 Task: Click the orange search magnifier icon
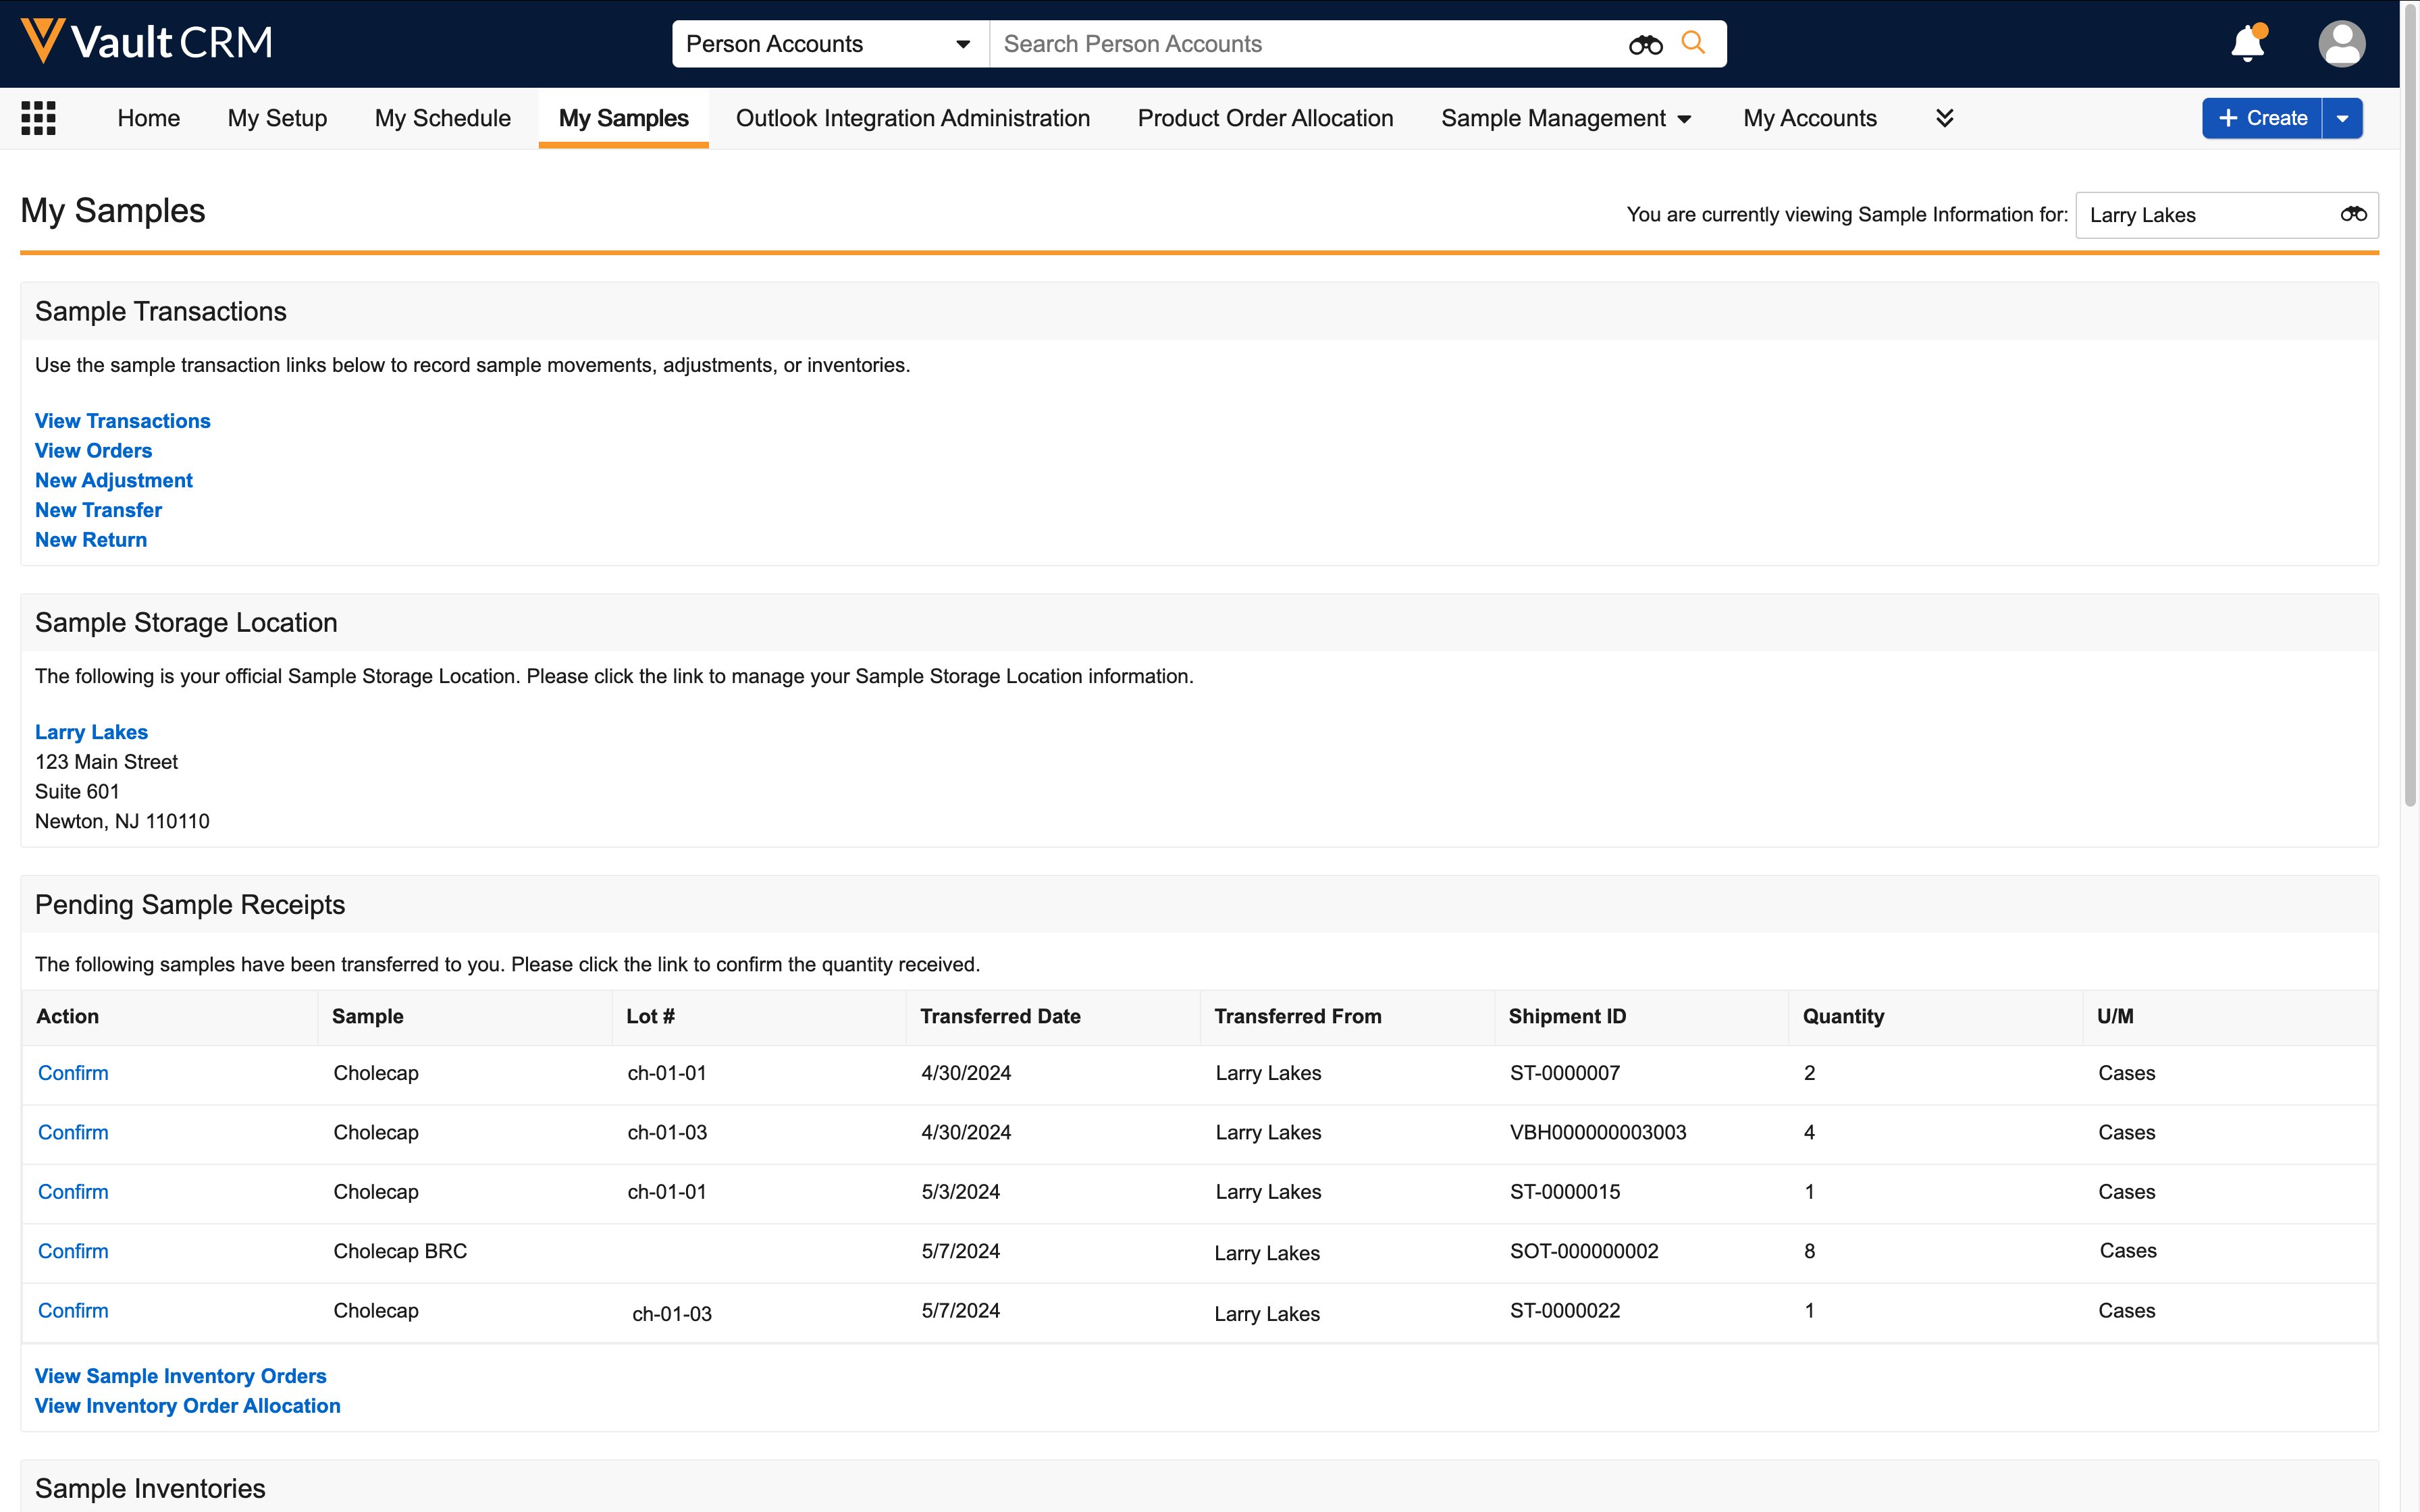[1693, 43]
